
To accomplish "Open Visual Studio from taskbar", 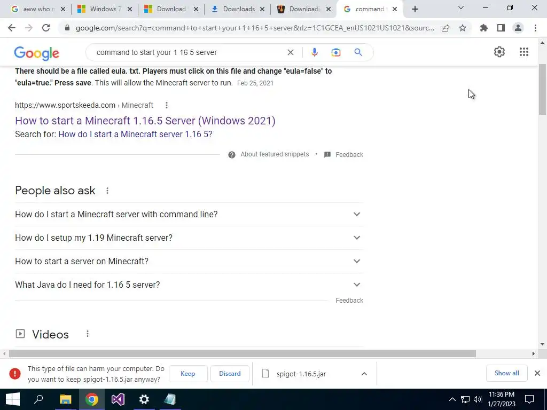I will [118, 399].
